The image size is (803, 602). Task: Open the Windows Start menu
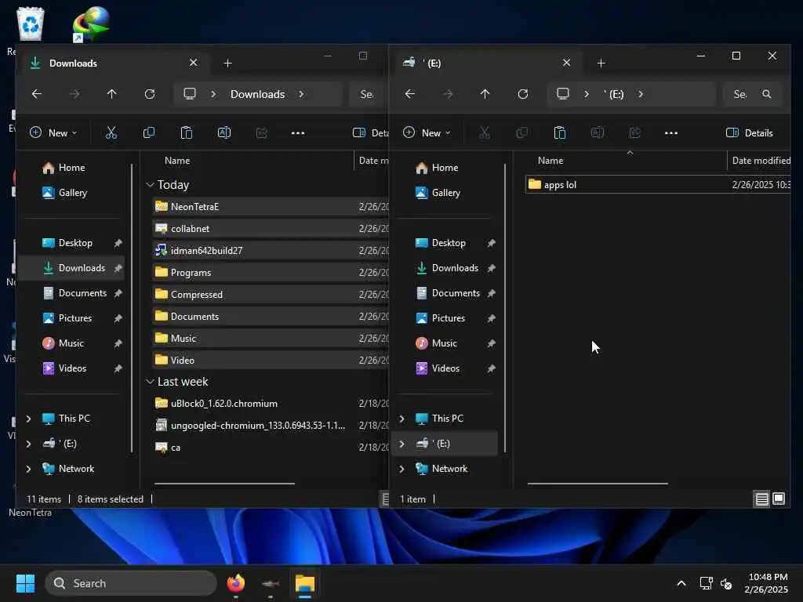coord(25,583)
